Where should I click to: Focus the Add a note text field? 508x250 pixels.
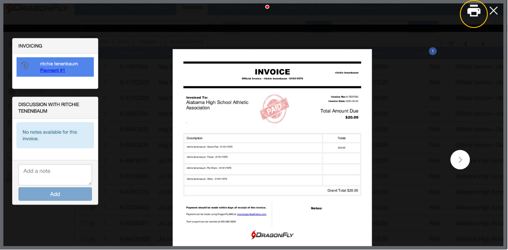click(x=55, y=174)
